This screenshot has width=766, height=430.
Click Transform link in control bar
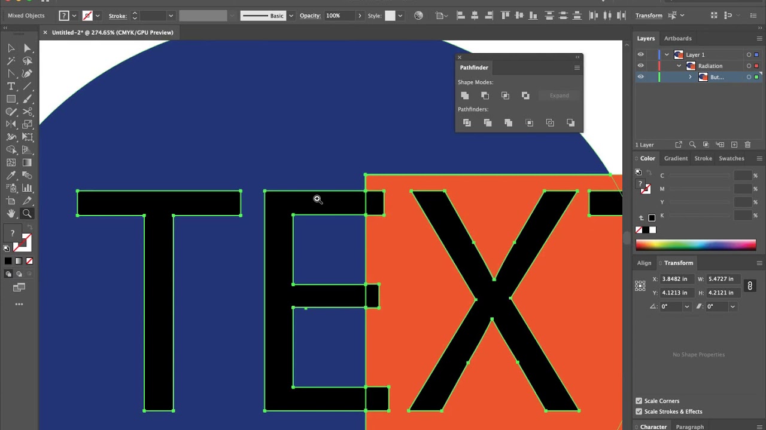pos(649,16)
